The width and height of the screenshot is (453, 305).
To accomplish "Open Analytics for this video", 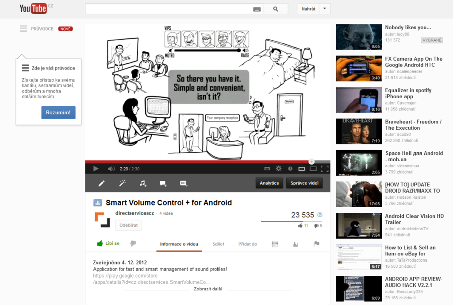I will coord(269,183).
